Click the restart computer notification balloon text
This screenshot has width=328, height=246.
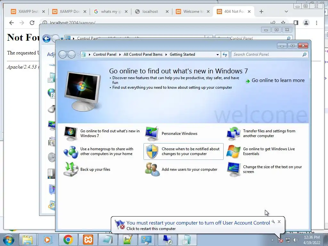coord(151,229)
